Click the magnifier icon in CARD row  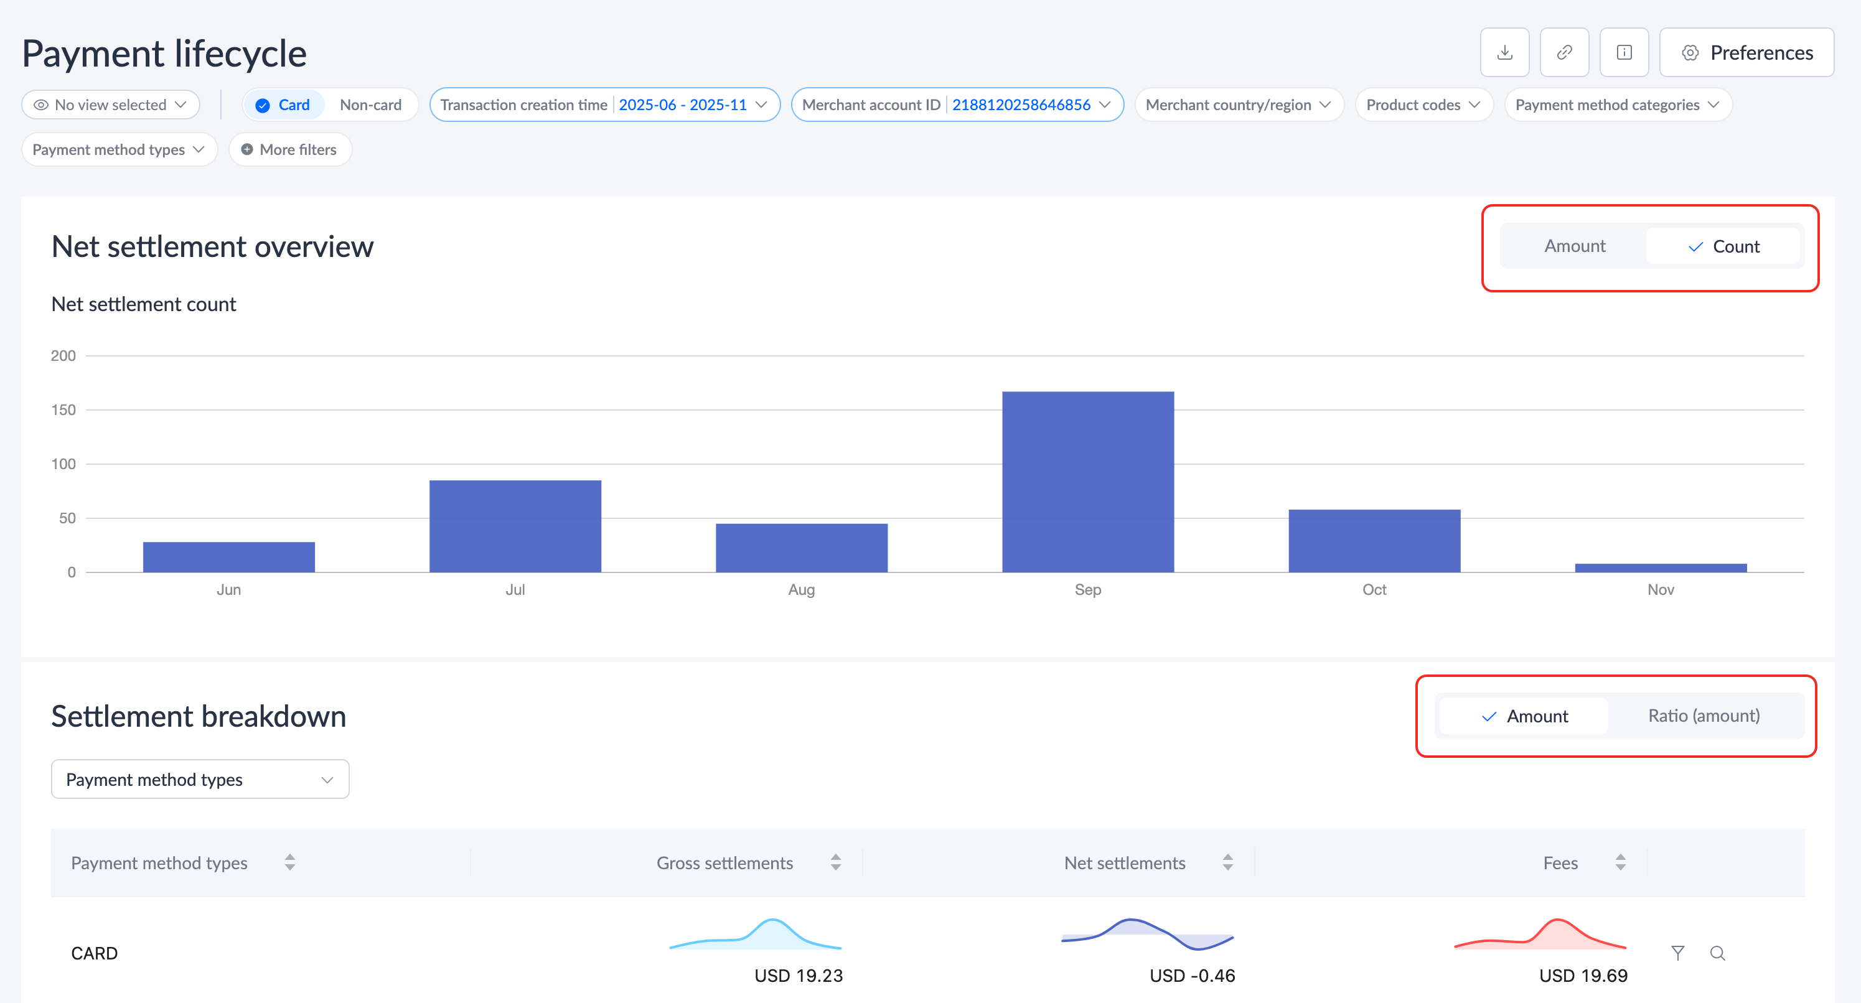(1717, 953)
